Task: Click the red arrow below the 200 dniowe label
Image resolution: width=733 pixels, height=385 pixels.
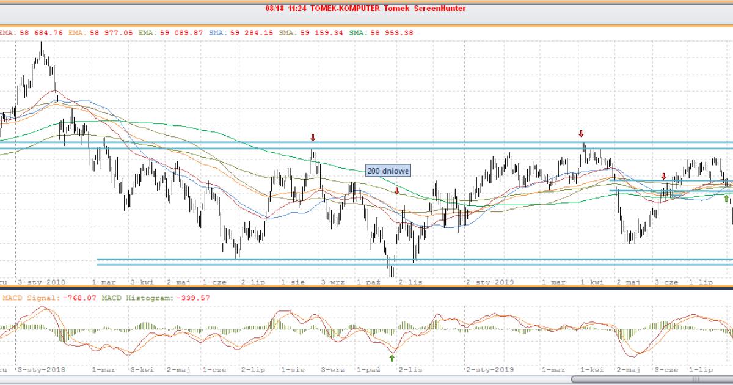Action: coord(397,191)
